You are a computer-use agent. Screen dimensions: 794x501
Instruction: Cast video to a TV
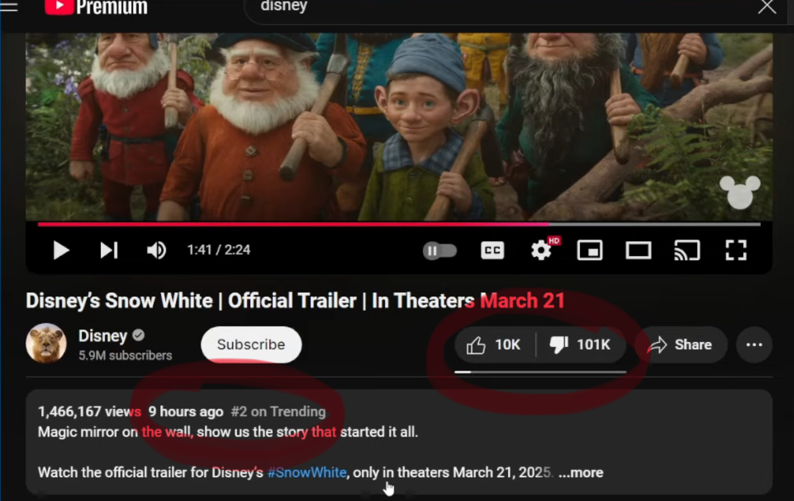(x=687, y=251)
